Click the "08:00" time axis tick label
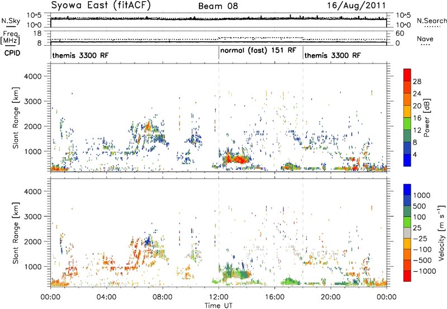The image size is (447, 309). [x=163, y=297]
